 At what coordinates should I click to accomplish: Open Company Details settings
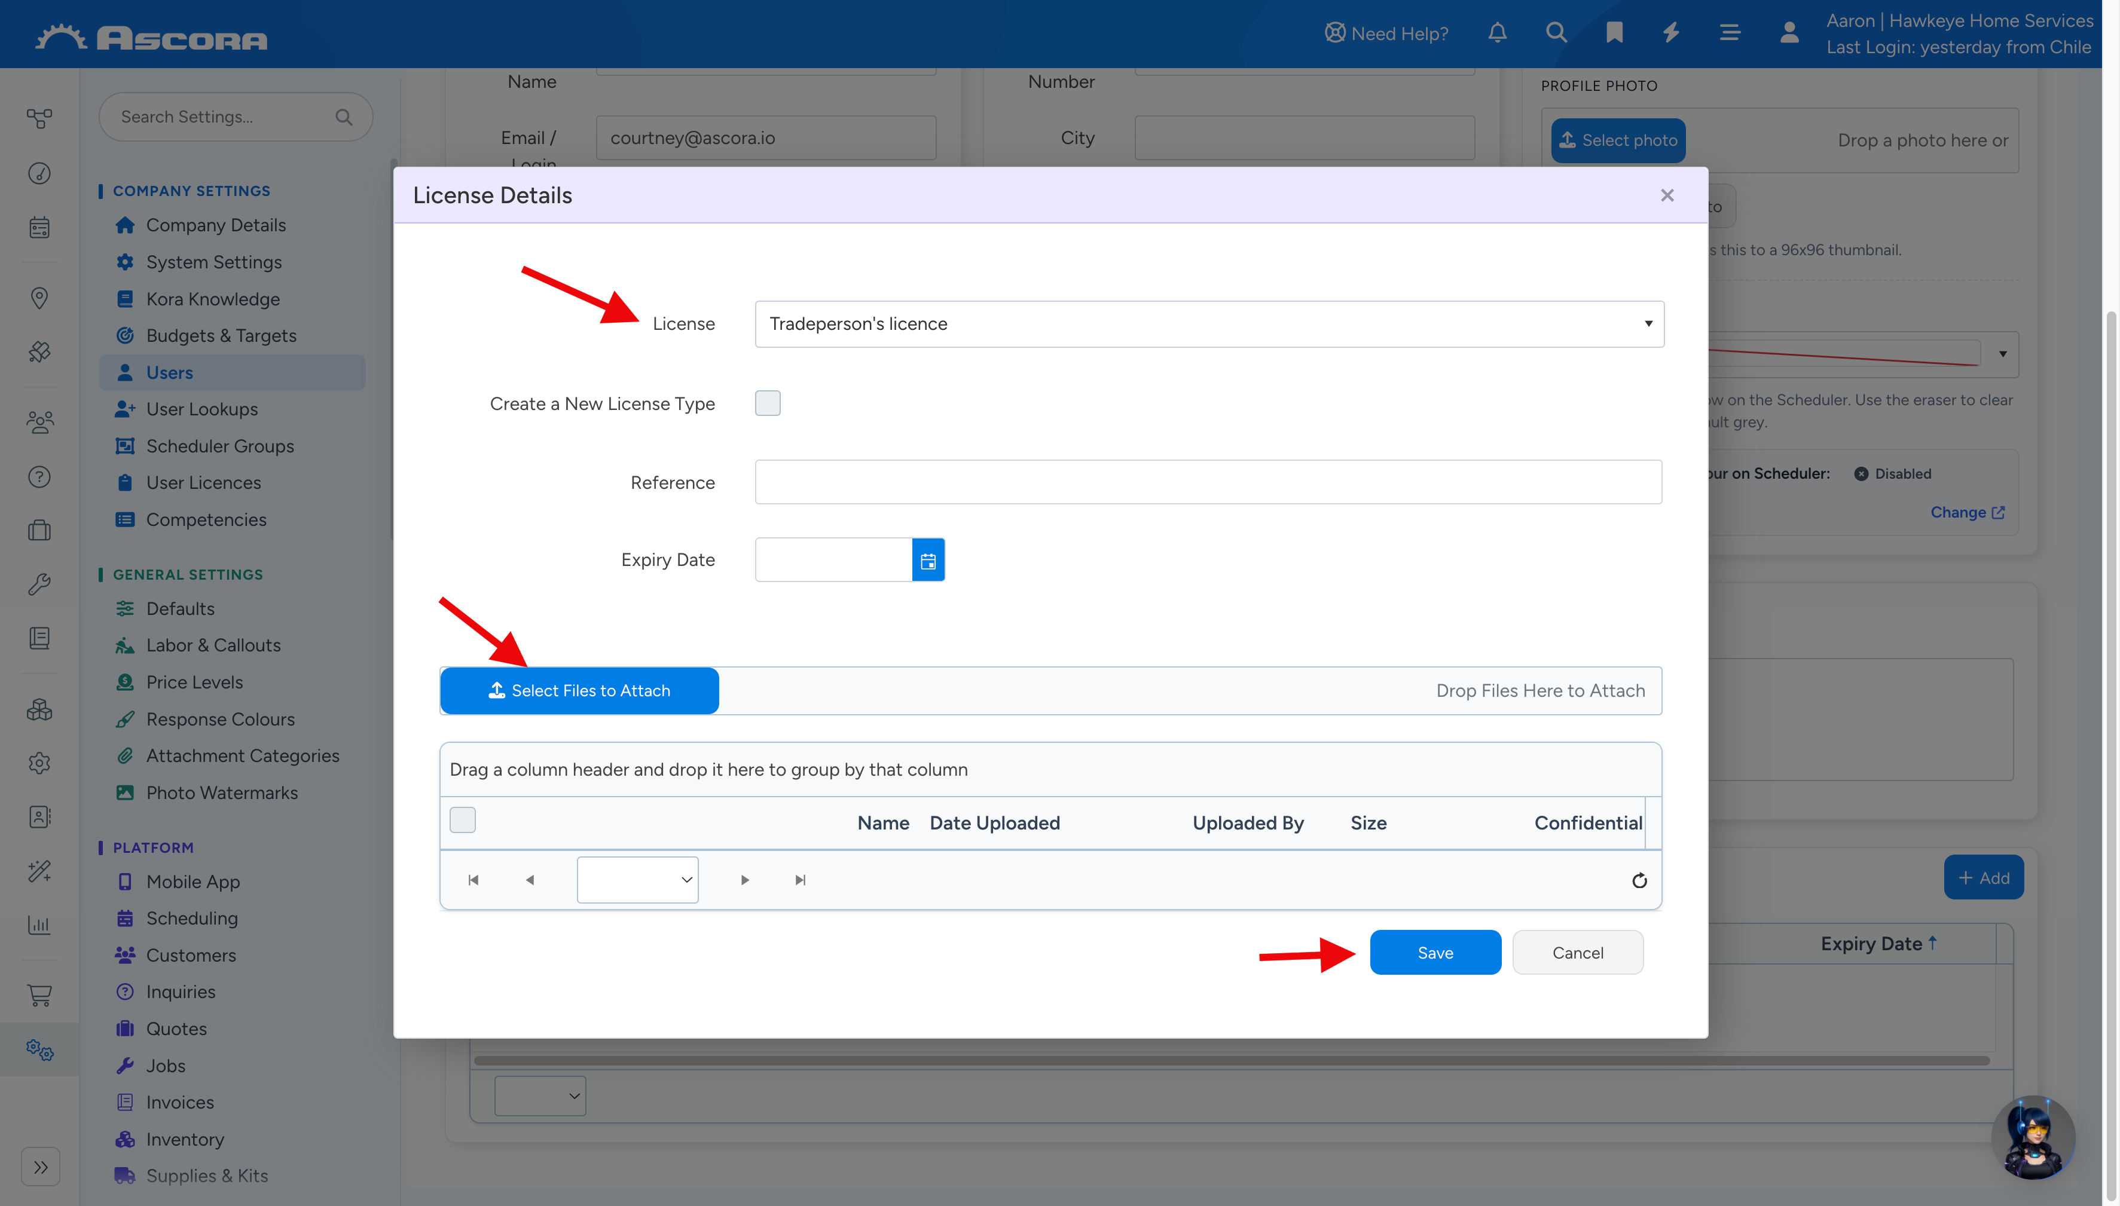(x=215, y=225)
